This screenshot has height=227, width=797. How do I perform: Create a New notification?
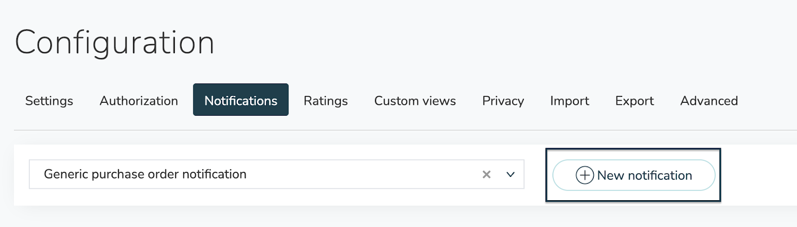click(x=634, y=175)
